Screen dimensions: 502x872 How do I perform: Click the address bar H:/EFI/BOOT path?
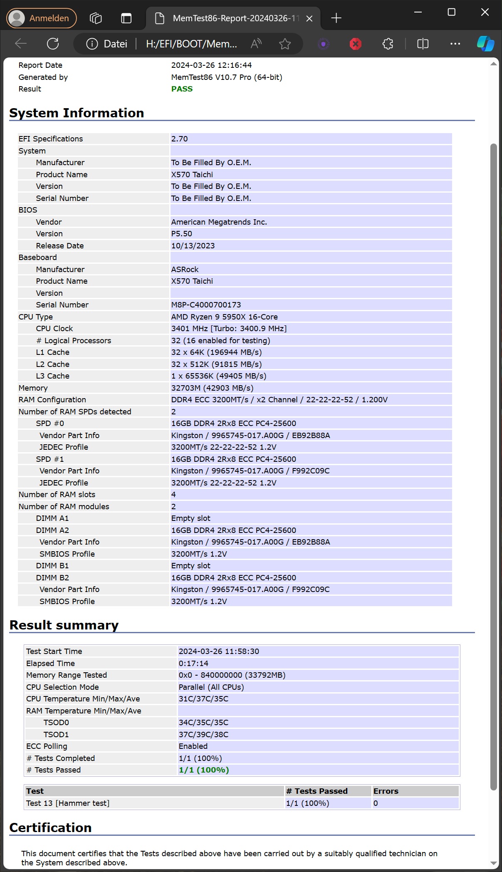192,44
